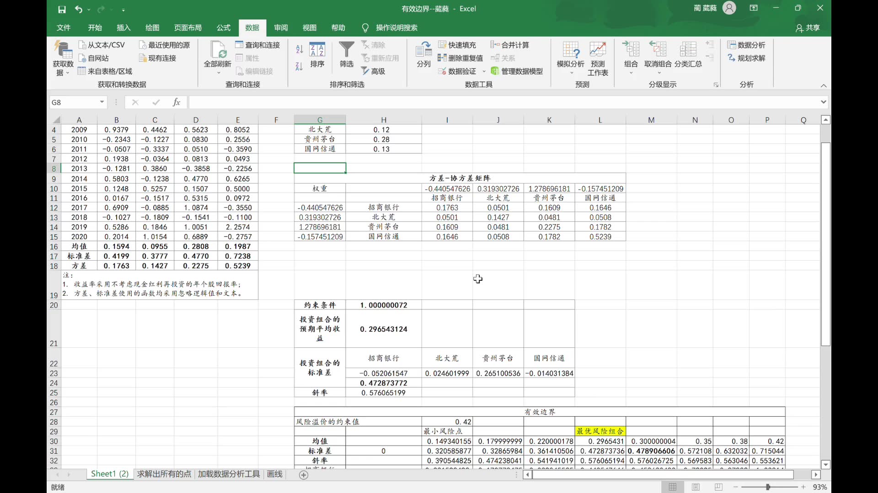This screenshot has height=493, width=878.
Task: Add a new sheet with plus icon
Action: (304, 475)
